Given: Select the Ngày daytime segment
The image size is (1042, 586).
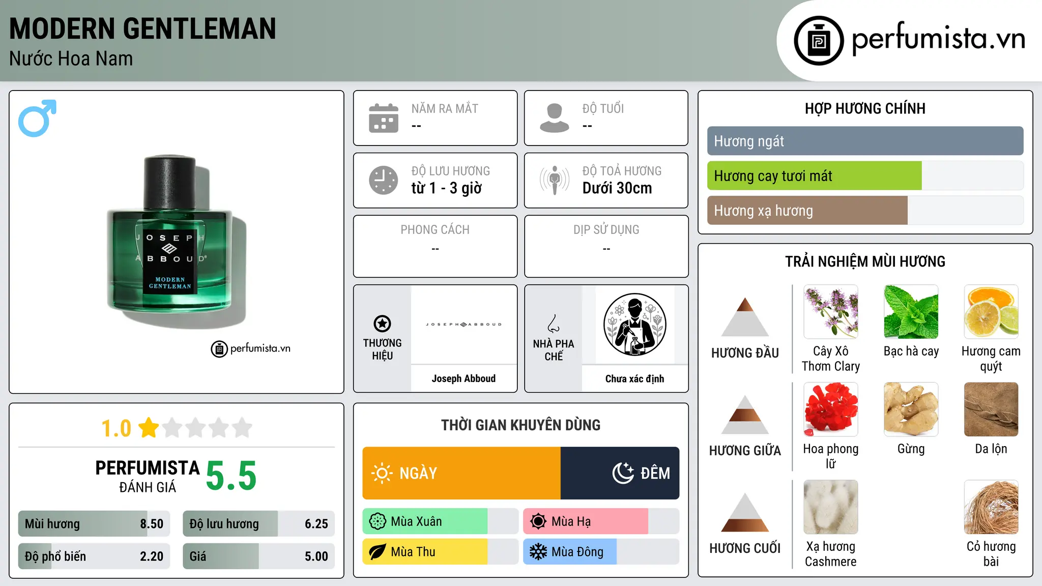Looking at the screenshot, I should pos(461,473).
